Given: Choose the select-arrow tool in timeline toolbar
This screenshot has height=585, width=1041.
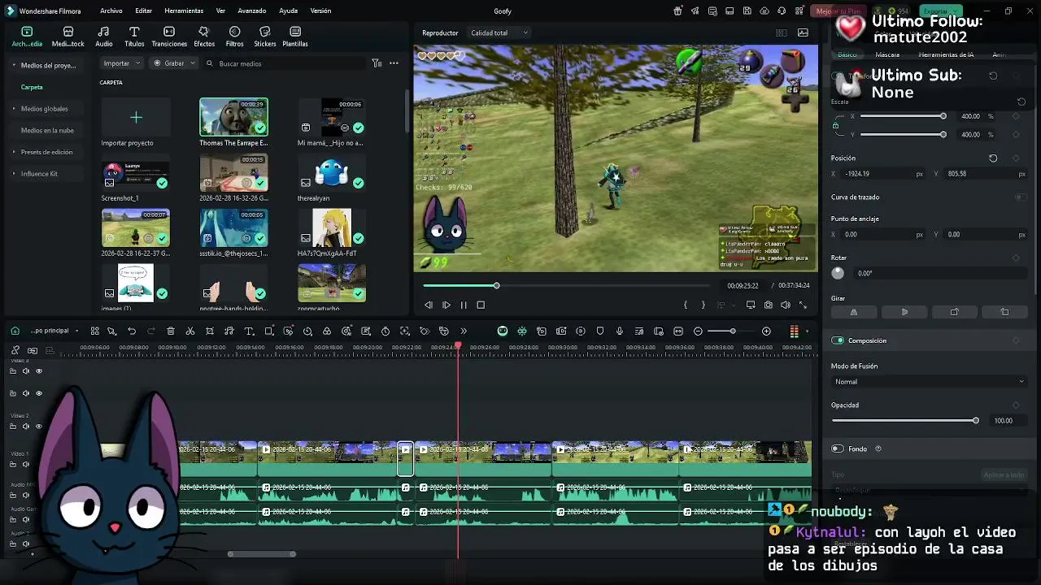Looking at the screenshot, I should [x=111, y=331].
